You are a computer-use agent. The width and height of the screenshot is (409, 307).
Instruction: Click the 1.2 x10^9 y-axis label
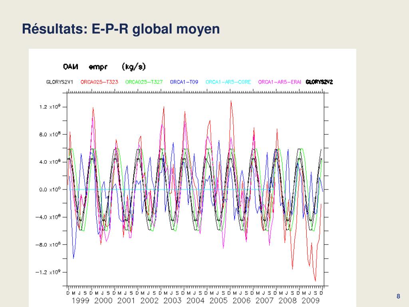[50, 107]
